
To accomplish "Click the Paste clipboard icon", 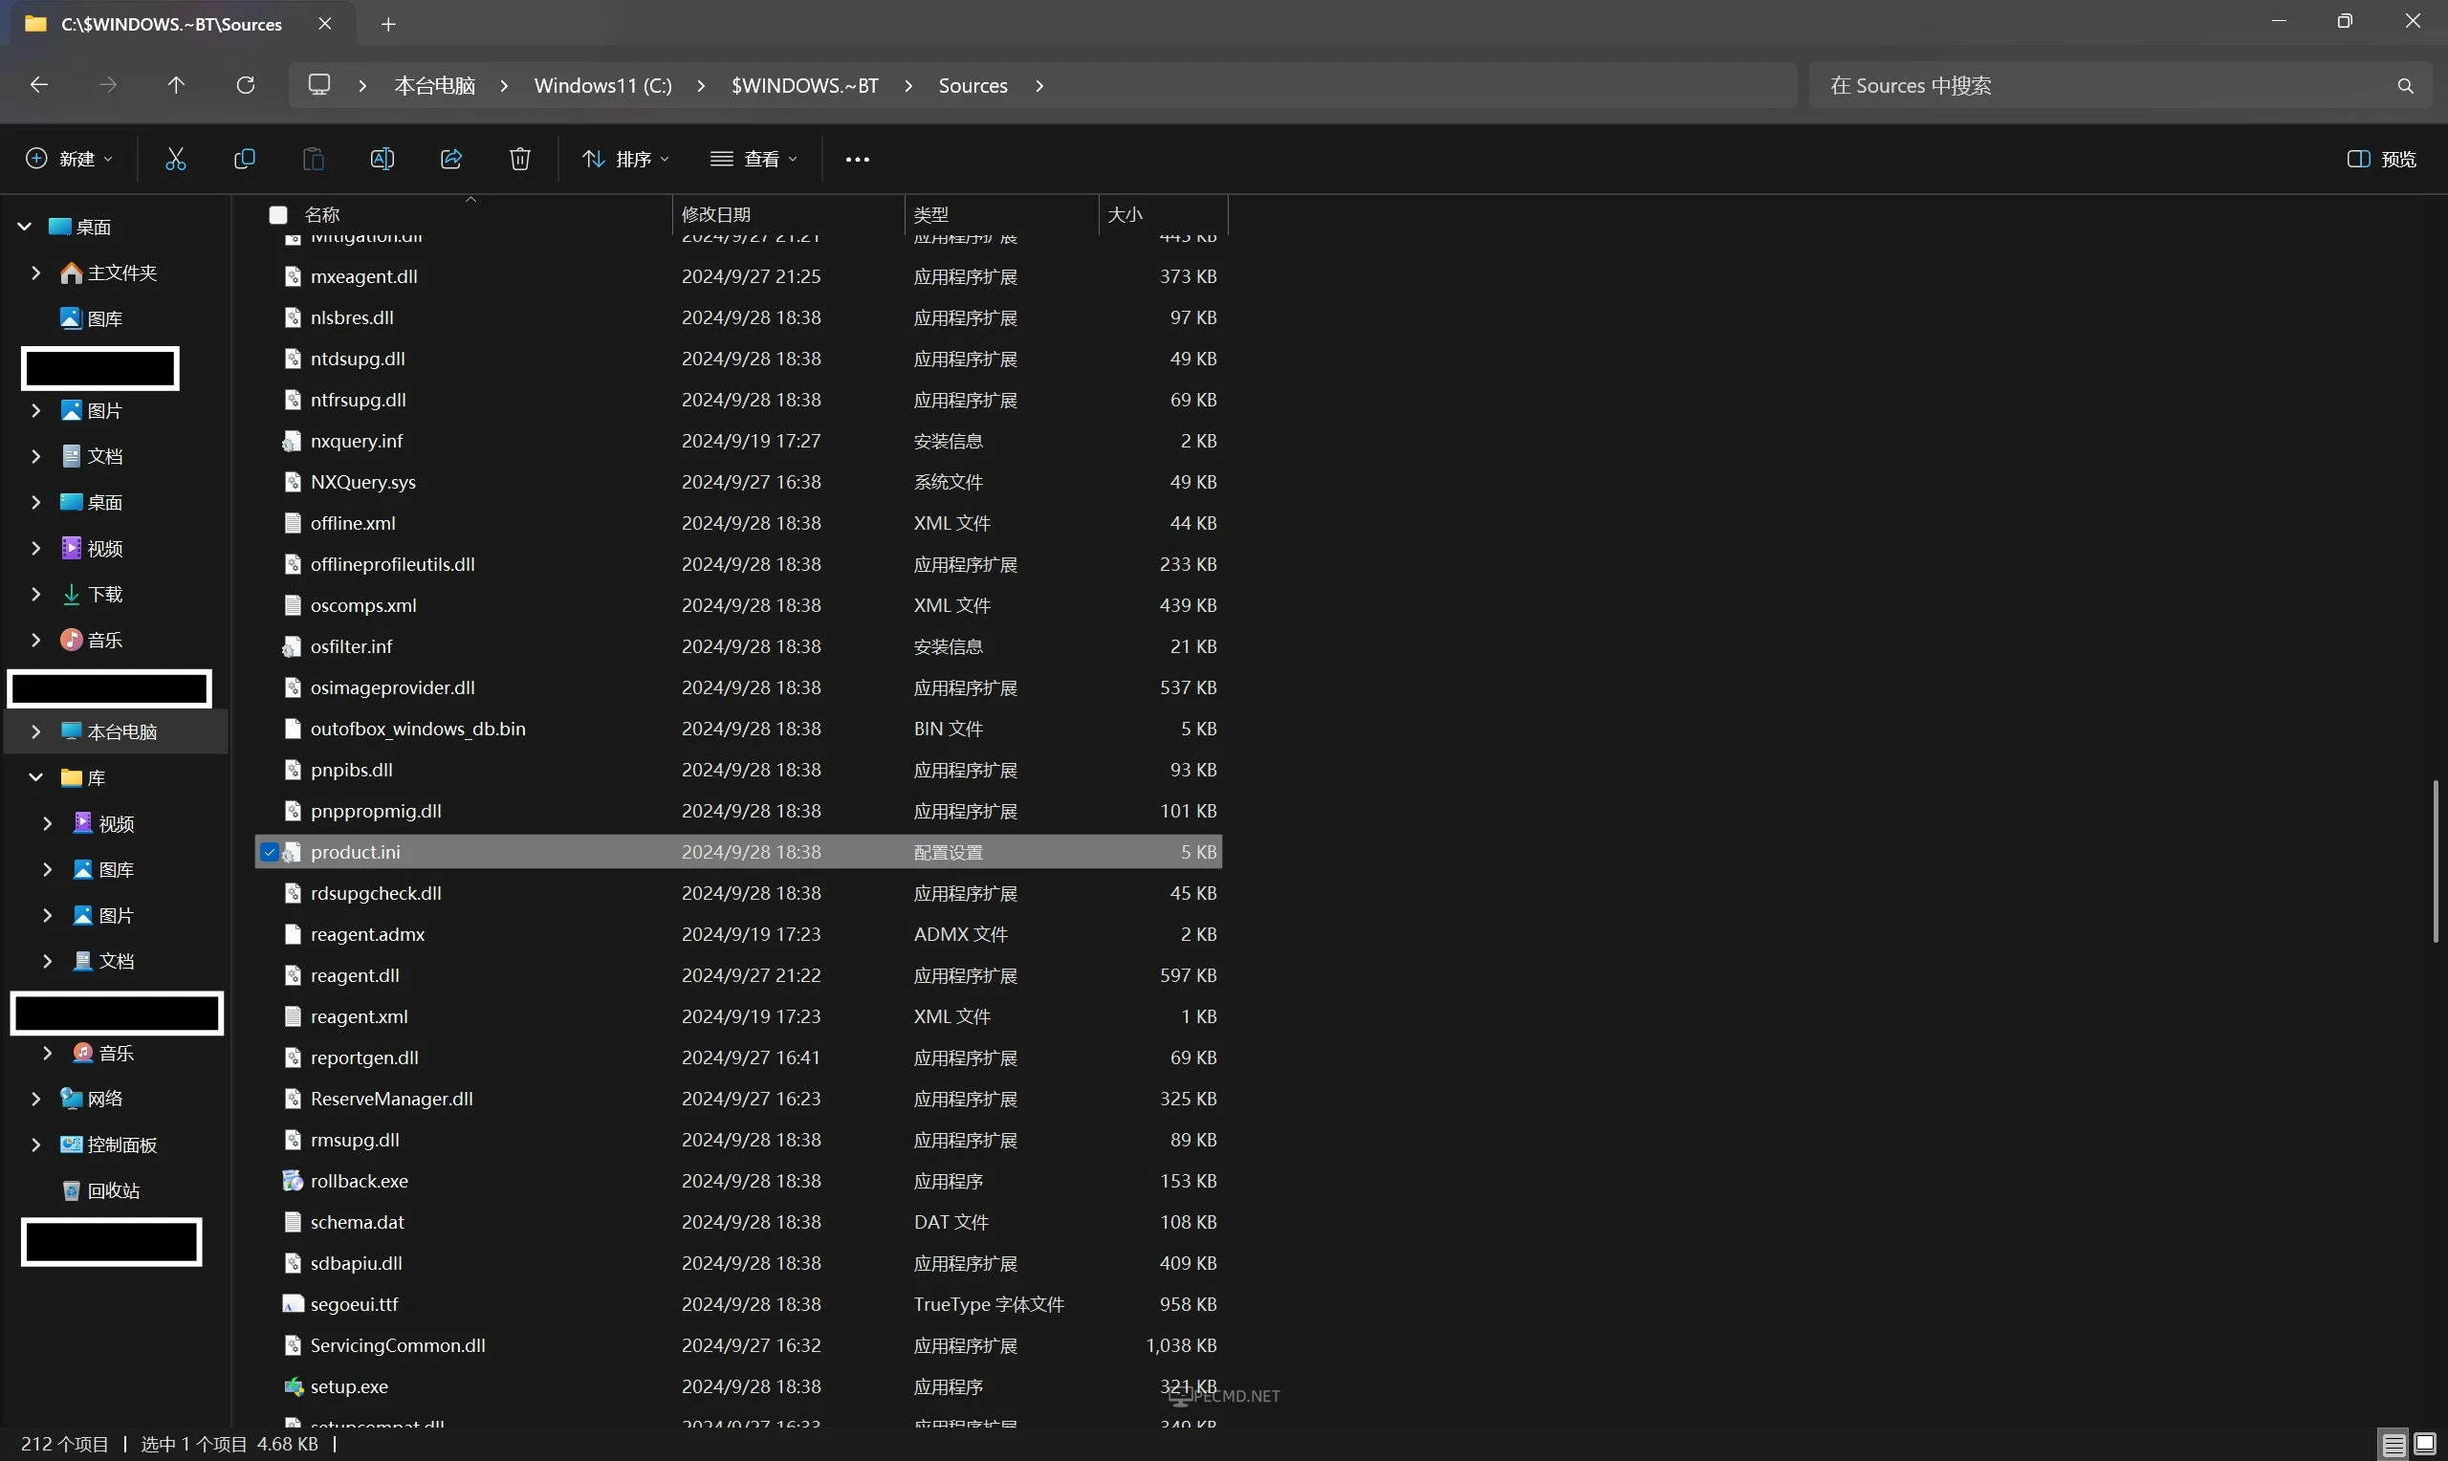I will pos(313,159).
